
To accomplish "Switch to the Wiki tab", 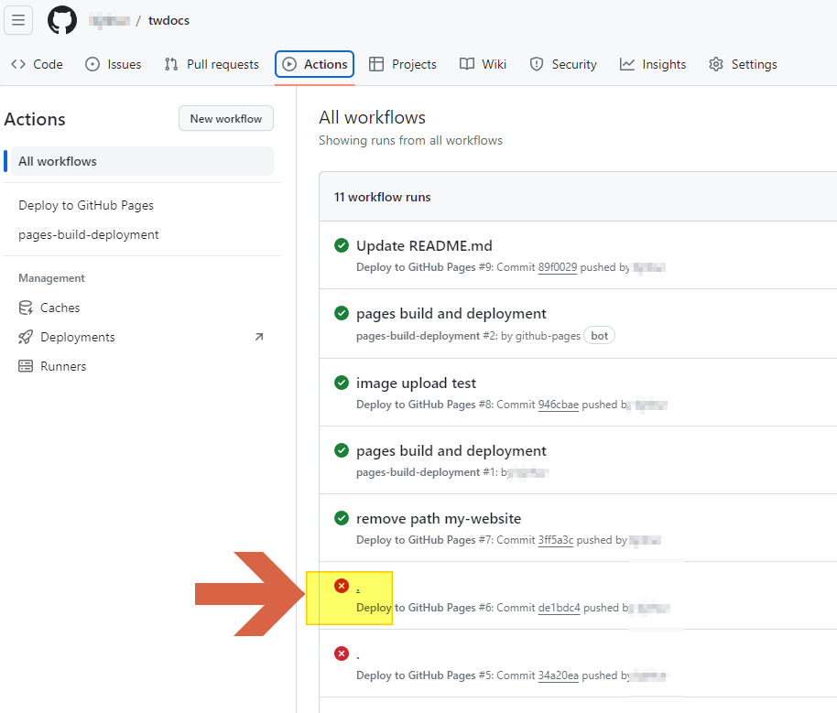I will tap(483, 64).
